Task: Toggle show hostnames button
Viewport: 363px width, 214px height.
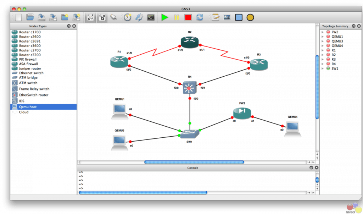Action: [x=102, y=17]
